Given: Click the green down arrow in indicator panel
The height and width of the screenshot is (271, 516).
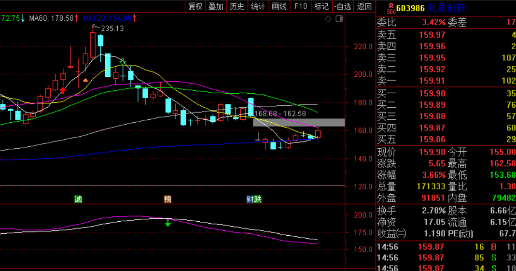Looking at the screenshot, I should point(168,223).
